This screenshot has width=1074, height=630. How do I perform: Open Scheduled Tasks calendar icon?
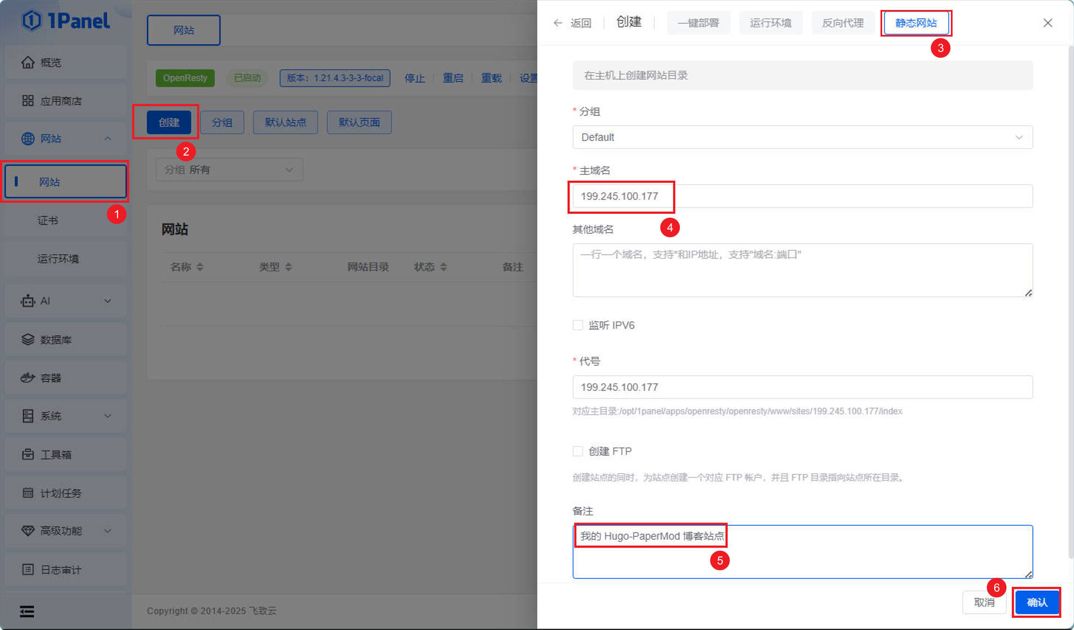(28, 493)
